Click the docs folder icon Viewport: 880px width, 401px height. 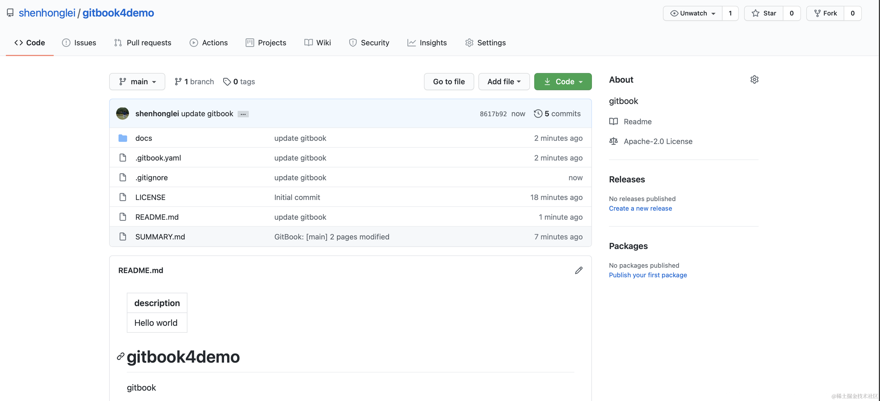(123, 138)
